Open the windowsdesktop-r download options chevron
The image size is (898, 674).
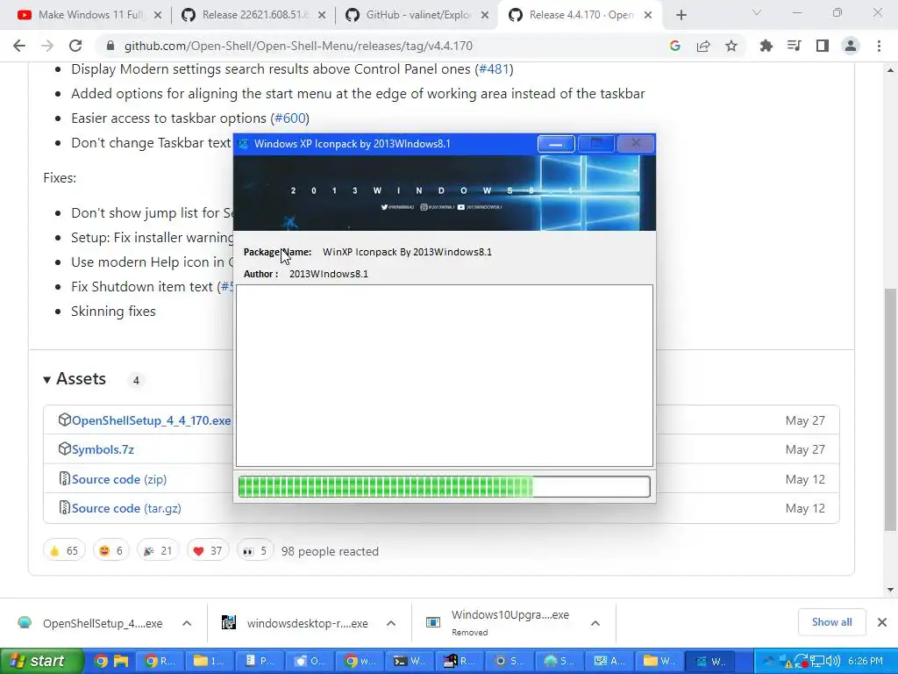391,623
